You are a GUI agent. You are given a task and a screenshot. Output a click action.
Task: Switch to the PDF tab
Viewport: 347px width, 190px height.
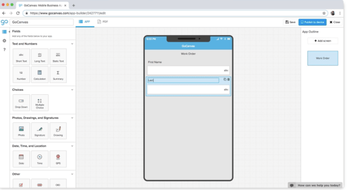coord(103,22)
